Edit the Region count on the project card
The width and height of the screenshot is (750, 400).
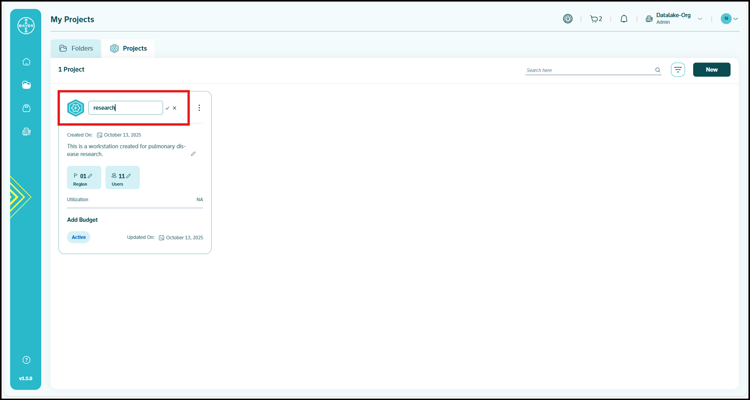tap(90, 176)
